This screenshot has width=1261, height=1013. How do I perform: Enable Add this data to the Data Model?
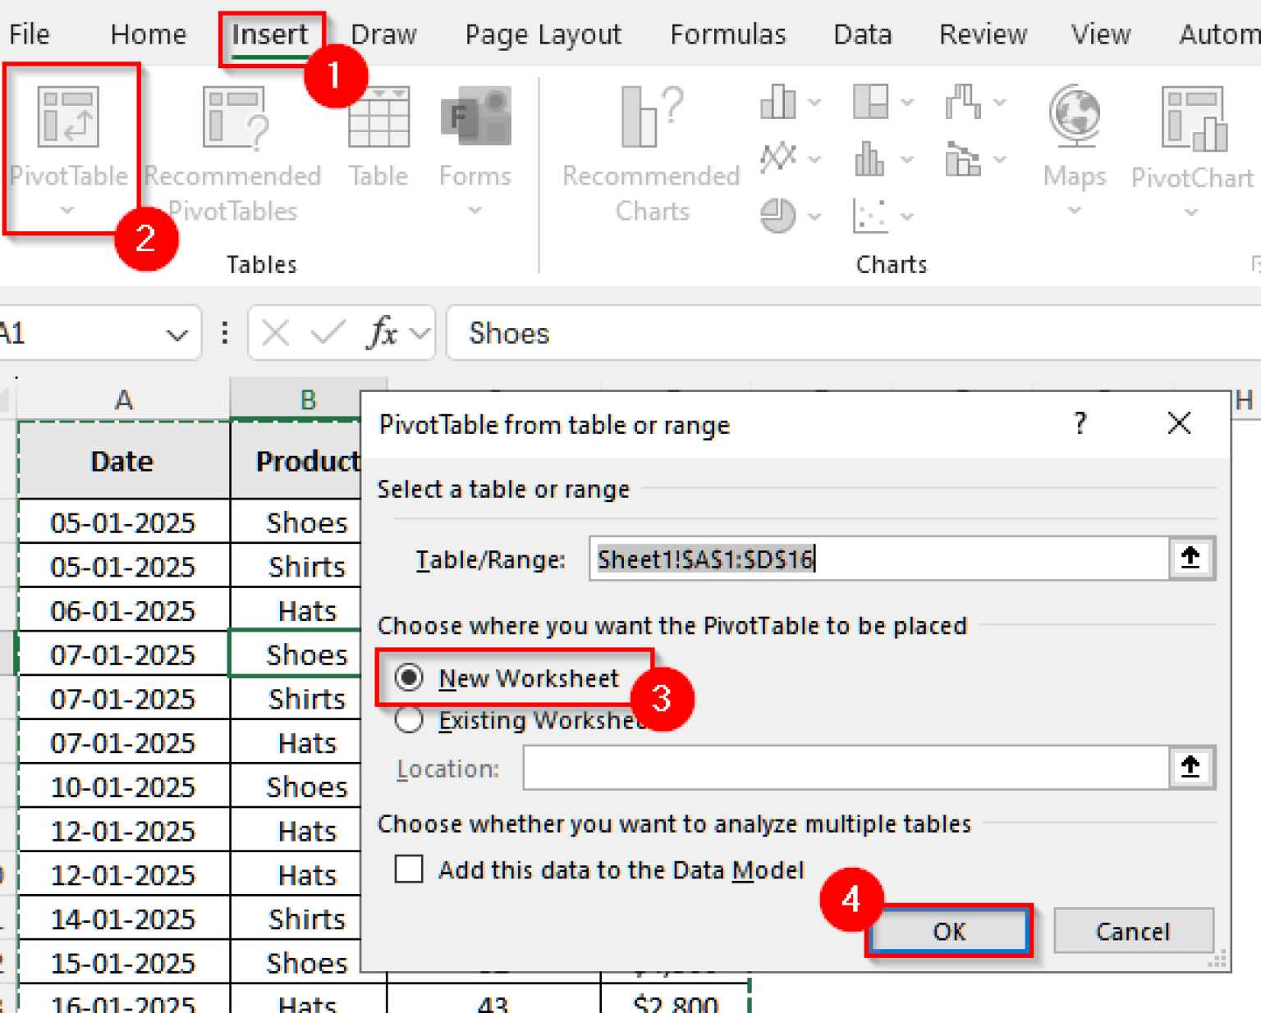(x=408, y=869)
